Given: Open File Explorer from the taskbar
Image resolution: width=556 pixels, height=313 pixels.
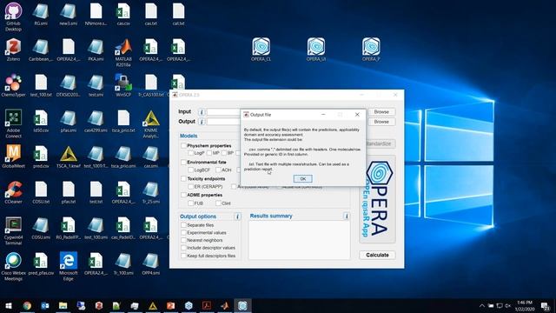Looking at the screenshot, I should pos(63,305).
